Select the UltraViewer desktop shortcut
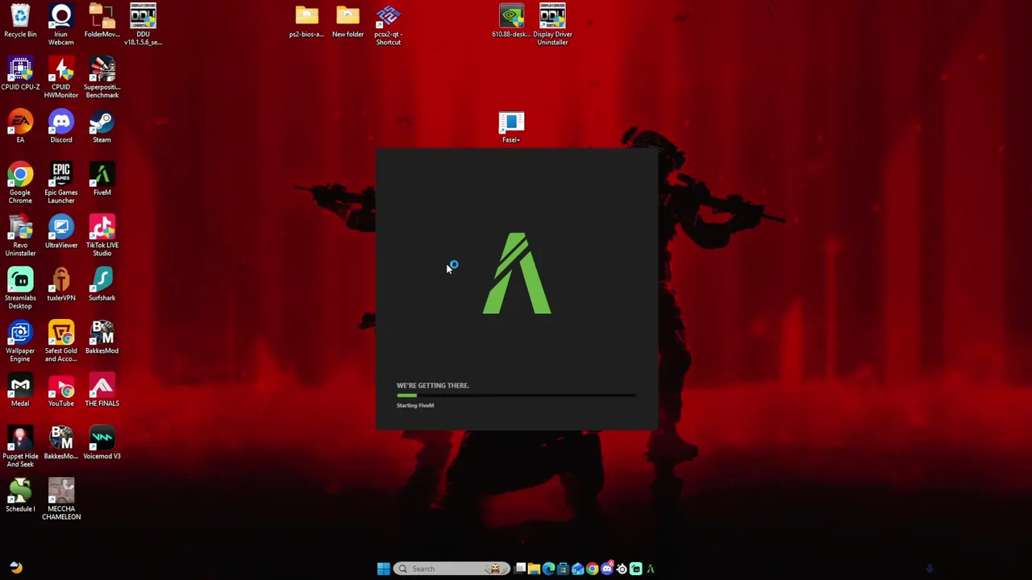1032x580 pixels. [x=61, y=233]
